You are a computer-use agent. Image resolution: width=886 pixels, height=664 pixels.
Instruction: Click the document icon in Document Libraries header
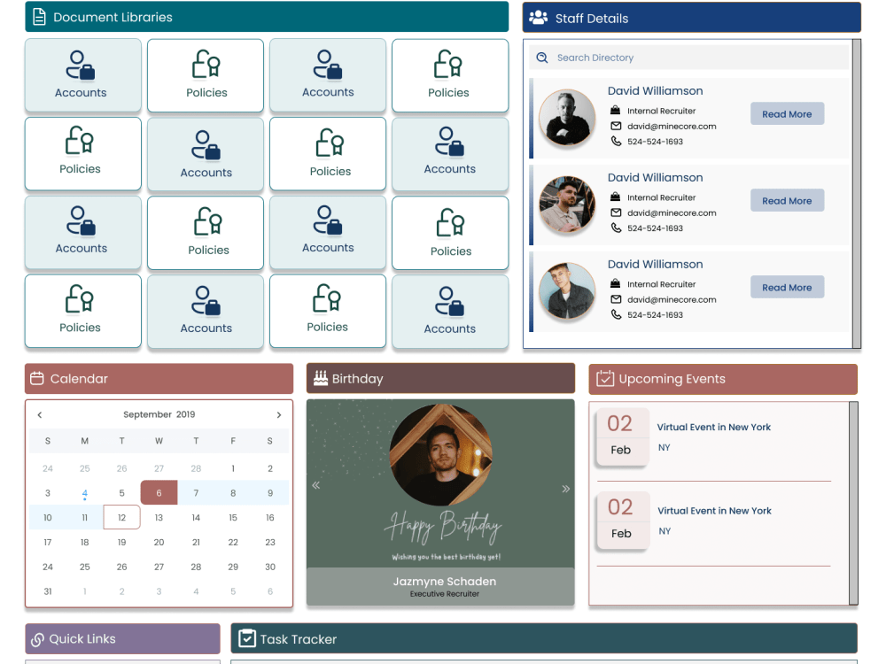39,16
